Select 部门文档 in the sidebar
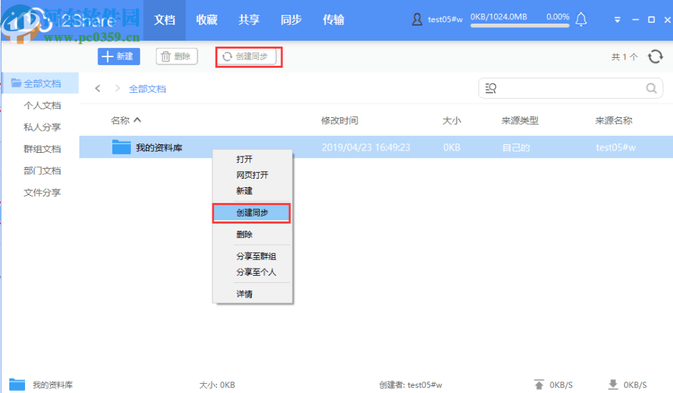This screenshot has width=673, height=393. click(x=42, y=171)
